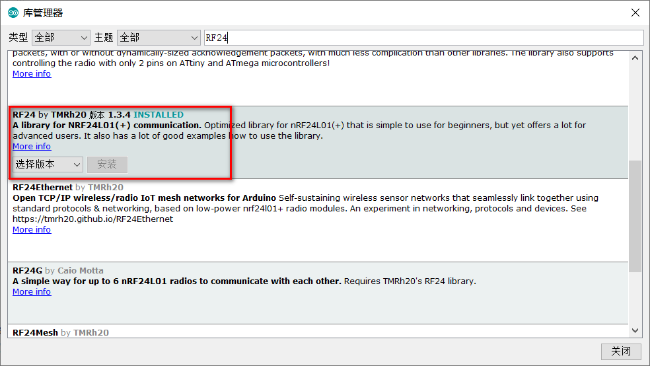
Task: Click 'A library for NRF24L01(+) communication' text
Action: pyautogui.click(x=107, y=125)
